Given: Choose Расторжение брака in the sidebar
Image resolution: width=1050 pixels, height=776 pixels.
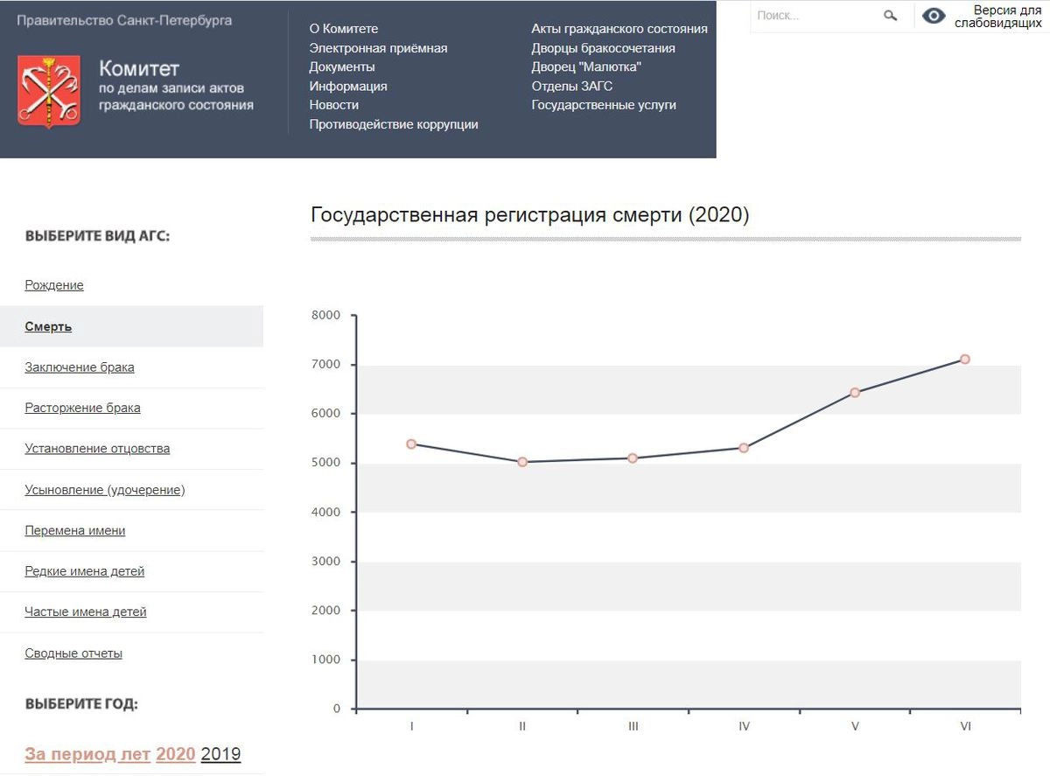Looking at the screenshot, I should point(82,408).
